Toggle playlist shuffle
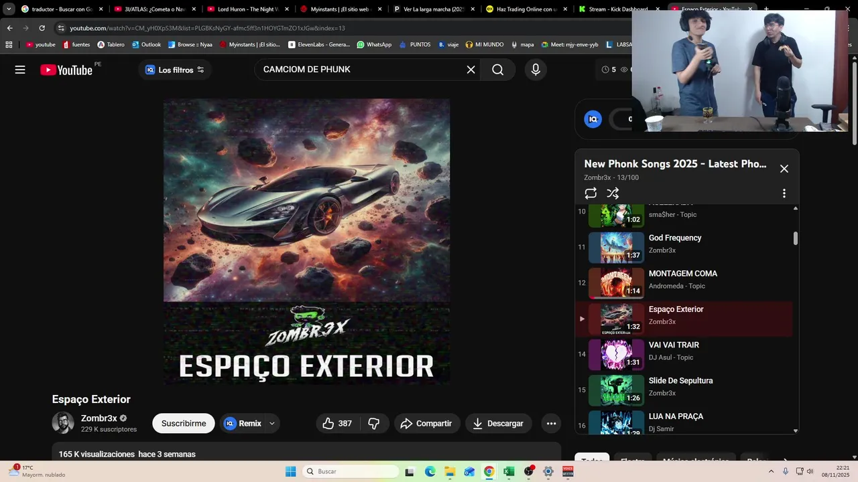 [613, 193]
